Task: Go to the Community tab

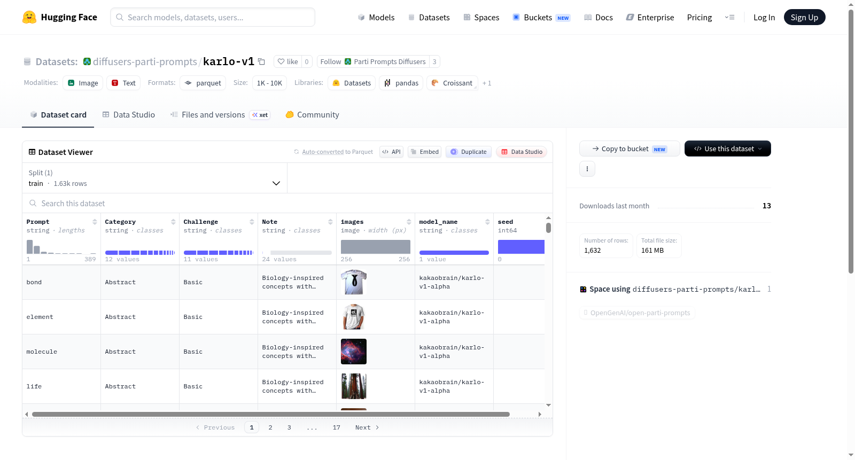Action: click(x=313, y=114)
